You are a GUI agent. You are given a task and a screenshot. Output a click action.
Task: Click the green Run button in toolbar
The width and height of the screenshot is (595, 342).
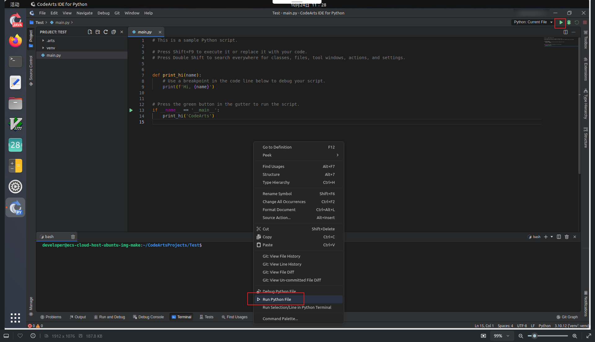coord(561,22)
